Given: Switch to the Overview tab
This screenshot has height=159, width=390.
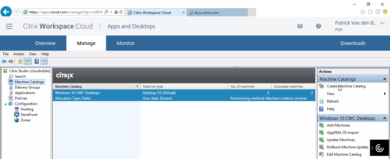Looking at the screenshot, I should (45, 43).
